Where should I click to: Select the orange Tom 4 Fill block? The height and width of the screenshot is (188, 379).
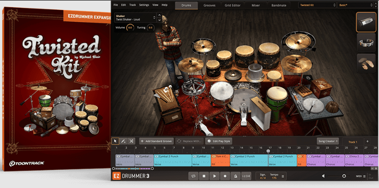[220, 160]
